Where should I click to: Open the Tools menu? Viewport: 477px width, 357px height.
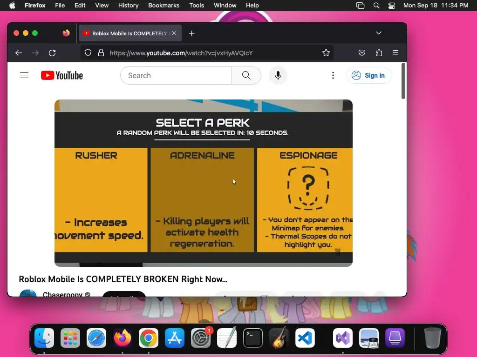tap(197, 6)
